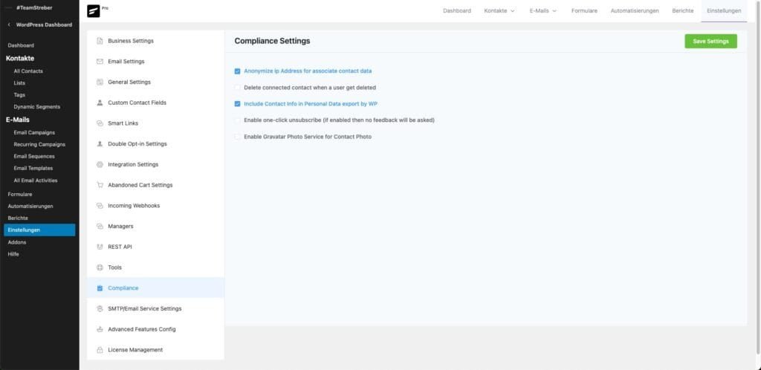Open Tags in the sidebar

[19, 95]
